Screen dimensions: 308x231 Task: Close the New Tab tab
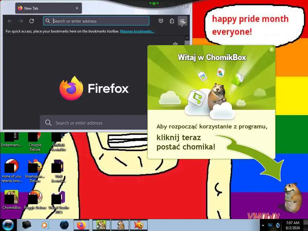pos(77,8)
